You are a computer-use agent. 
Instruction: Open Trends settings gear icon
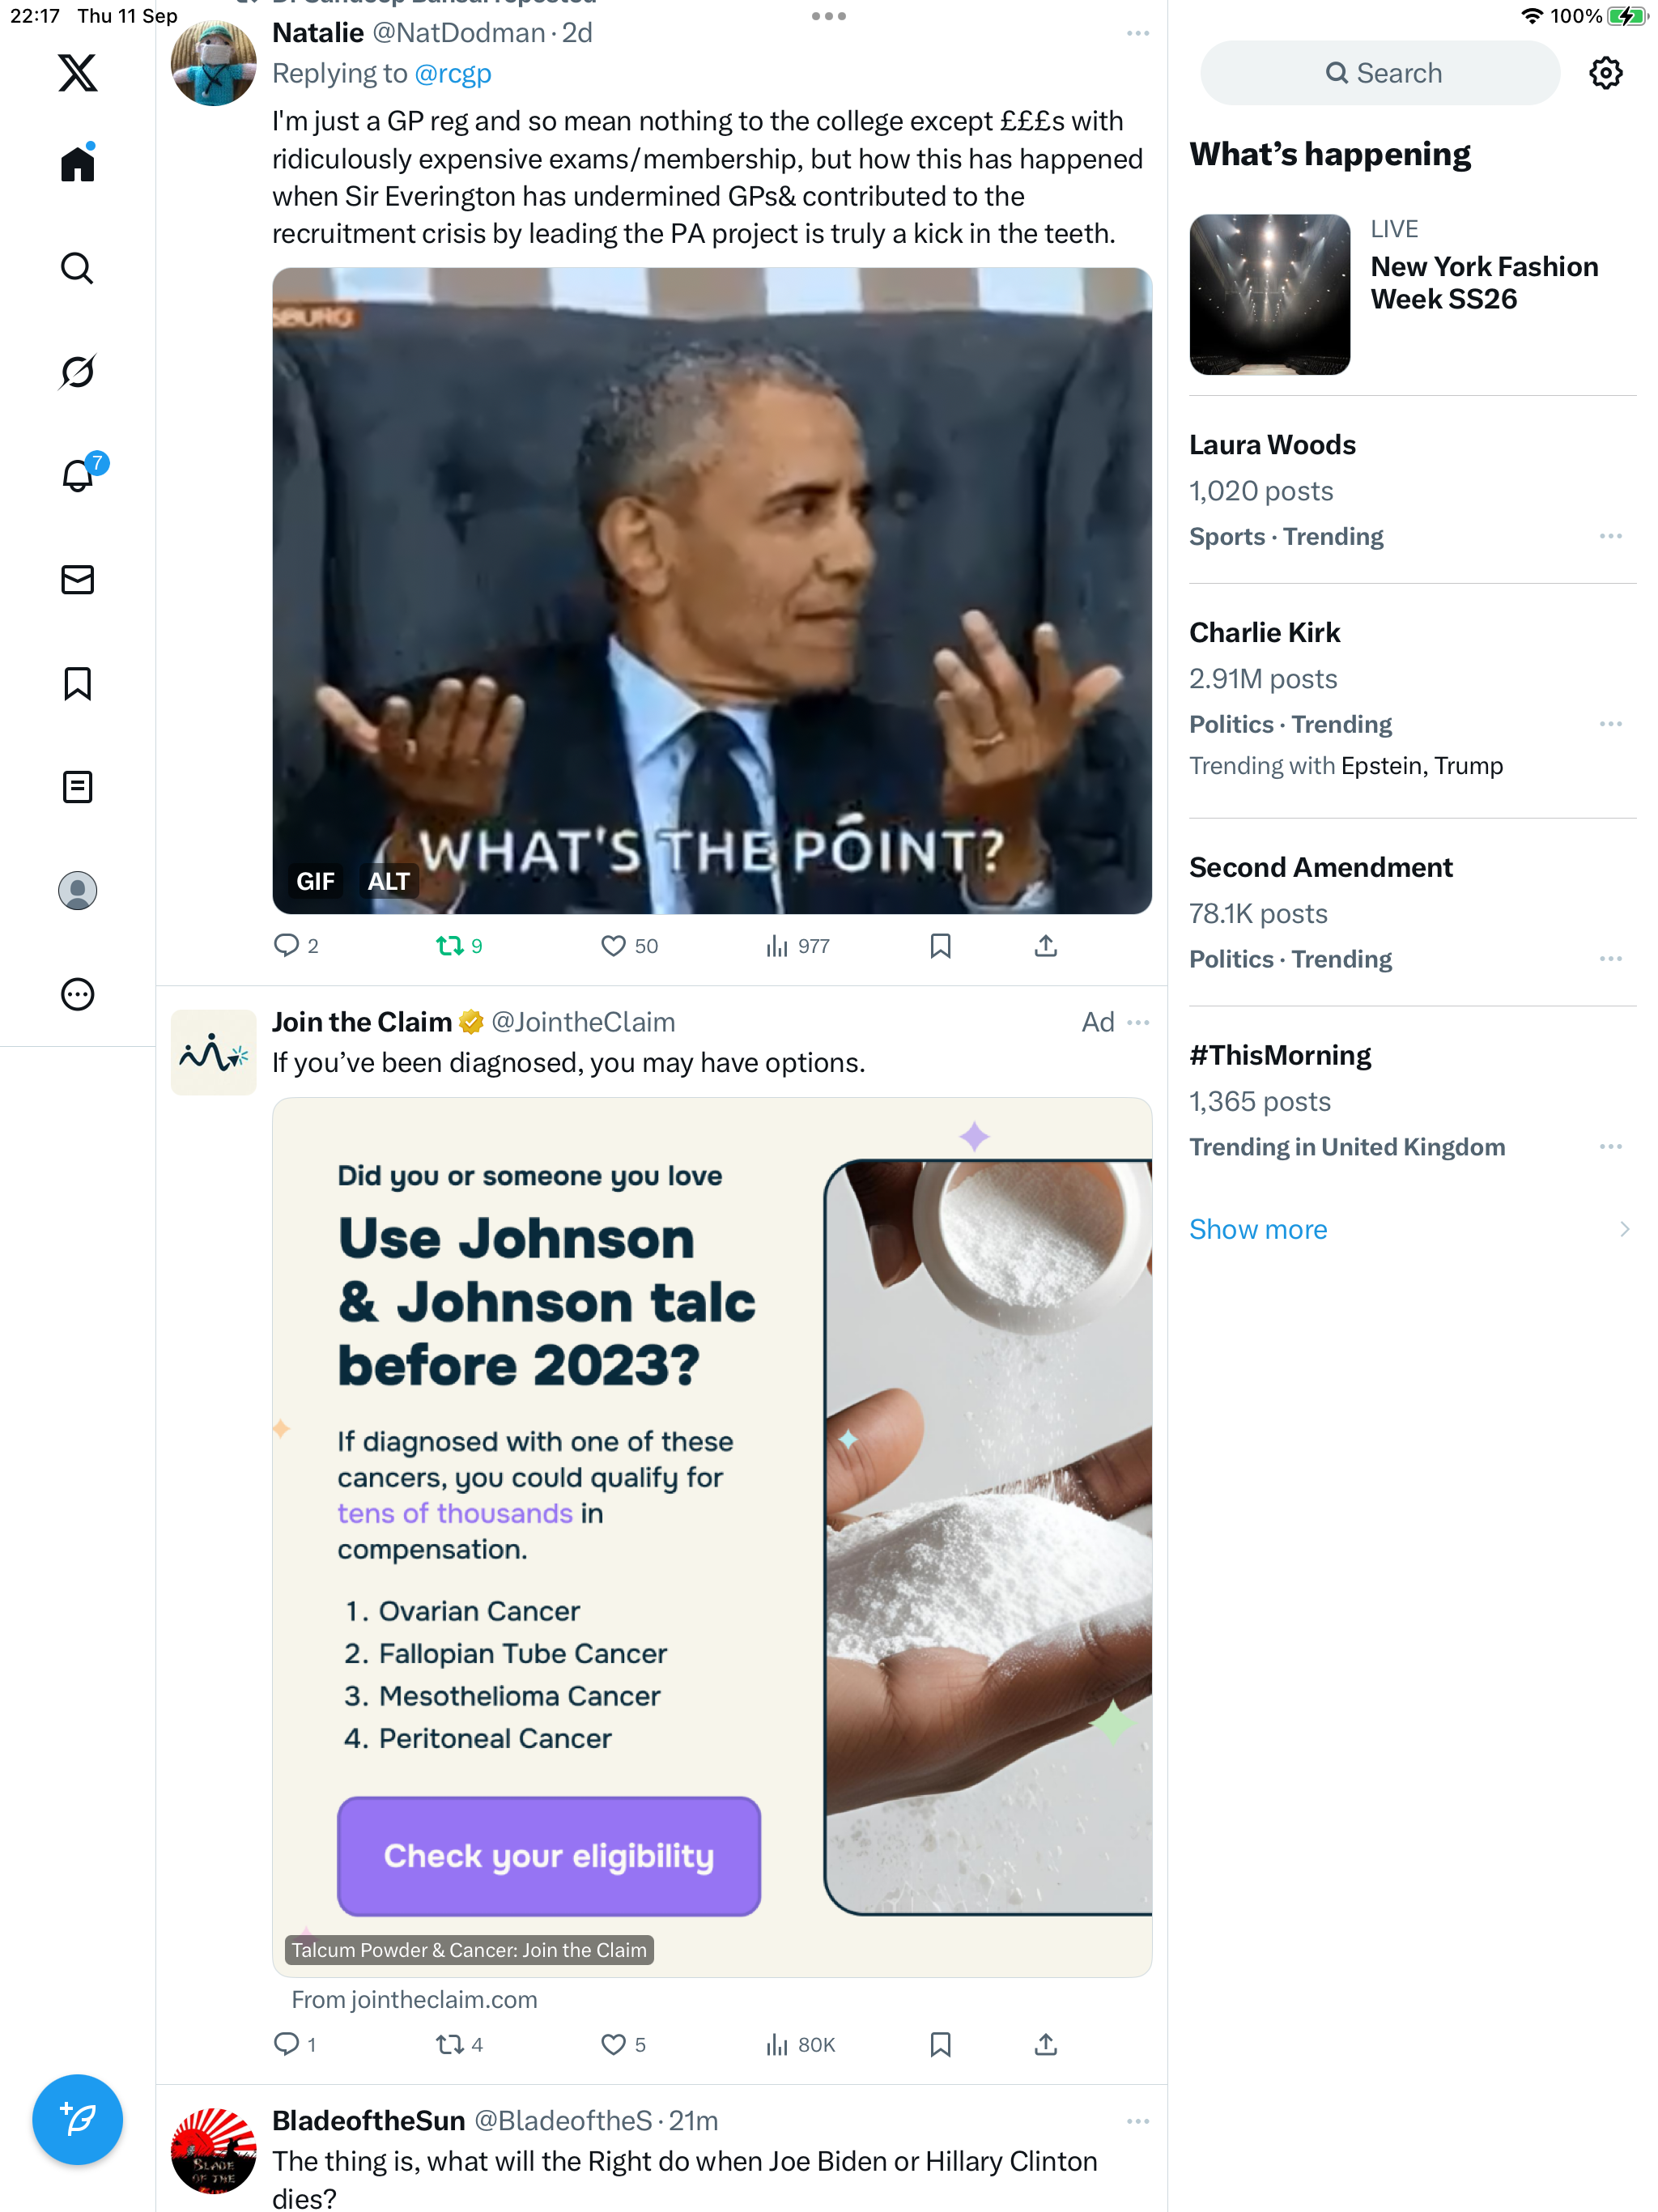click(x=1605, y=73)
